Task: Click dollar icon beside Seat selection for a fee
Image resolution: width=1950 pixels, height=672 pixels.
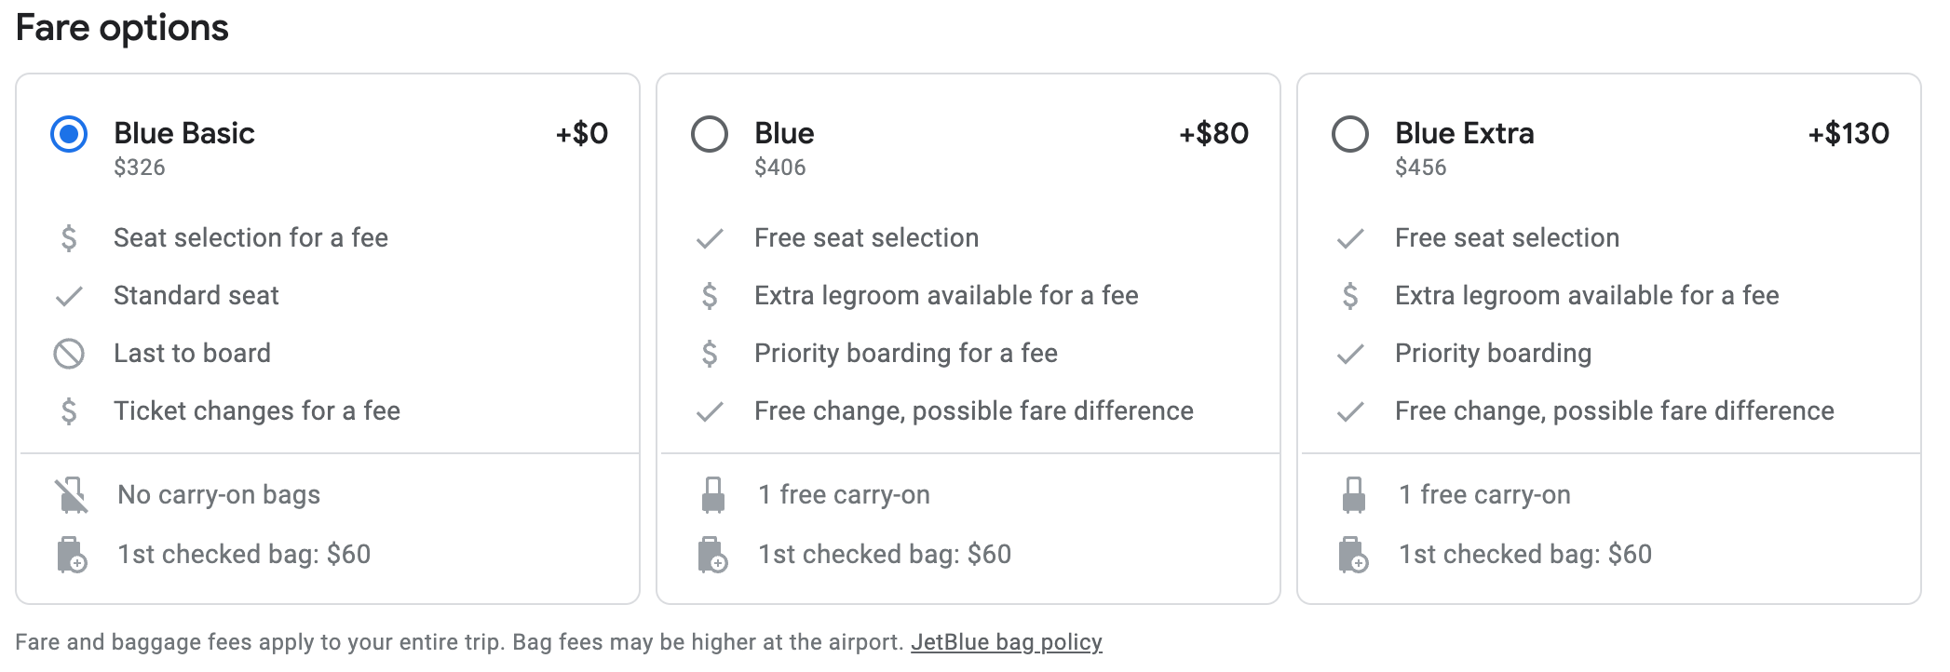Action: [x=69, y=238]
